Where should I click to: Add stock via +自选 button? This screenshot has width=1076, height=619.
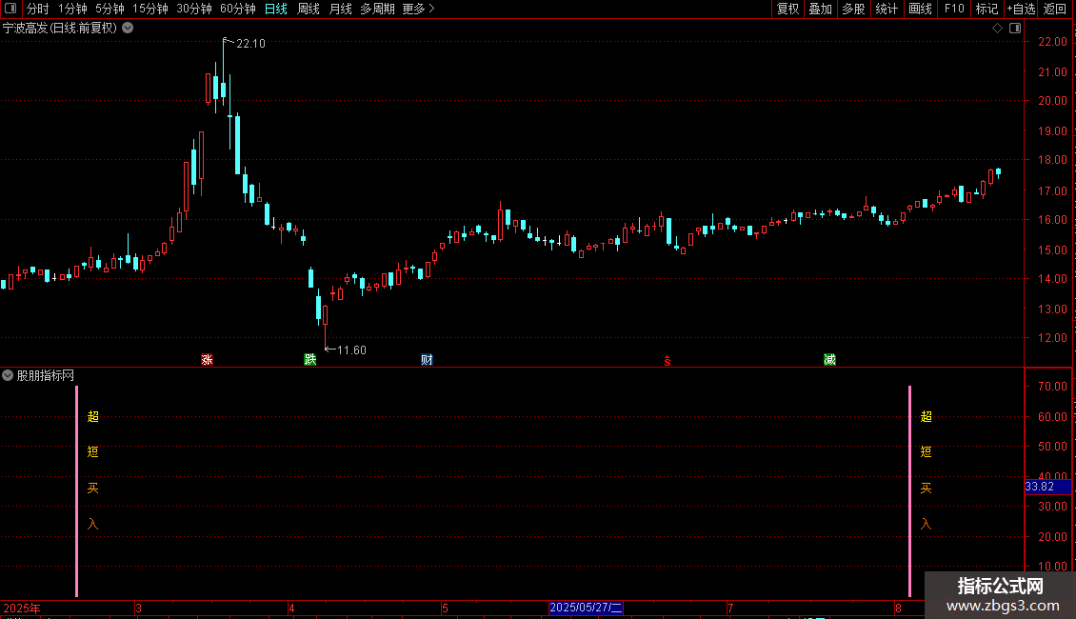coord(1021,9)
